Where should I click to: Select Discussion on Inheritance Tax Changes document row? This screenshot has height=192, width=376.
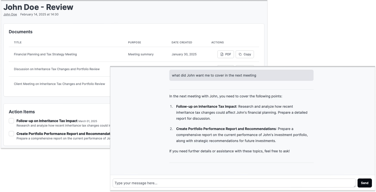coord(57,69)
